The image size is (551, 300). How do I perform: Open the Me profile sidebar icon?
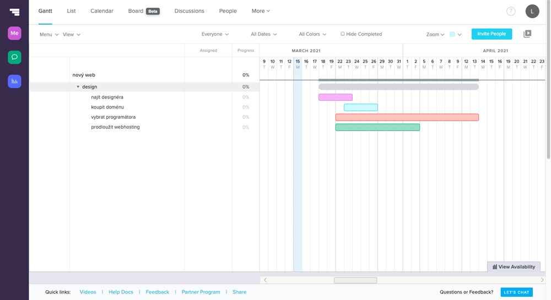(14, 34)
